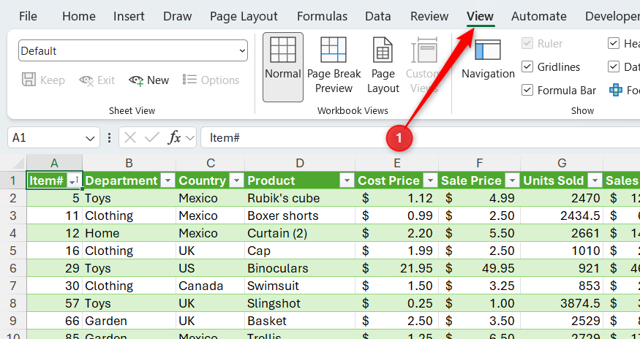Screen dimensions: 640x339
Task: Switch to Page Layout view
Action: 383,65
